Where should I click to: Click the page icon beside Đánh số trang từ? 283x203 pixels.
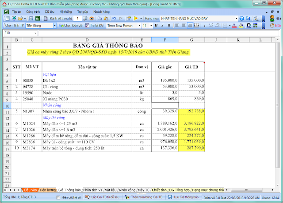point(46,19)
